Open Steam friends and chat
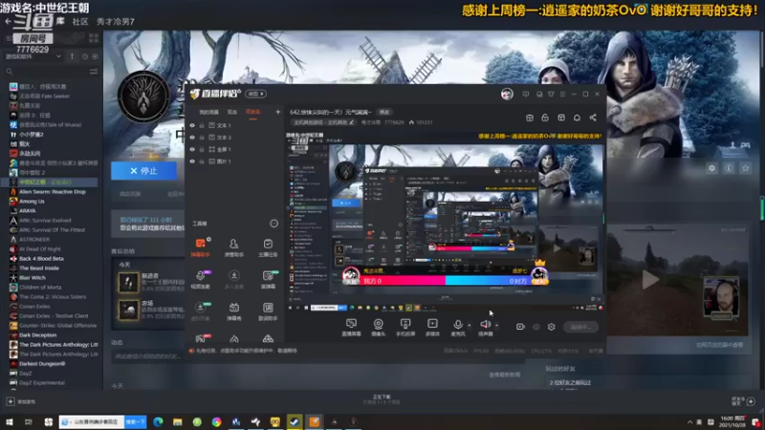Screen dimensions: 765x430 744,401
